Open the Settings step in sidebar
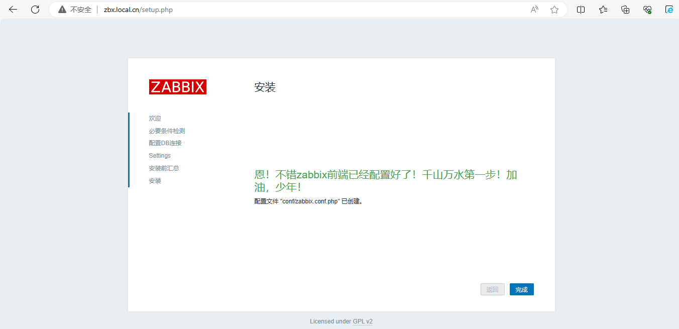The width and height of the screenshot is (679, 329). tap(160, 156)
